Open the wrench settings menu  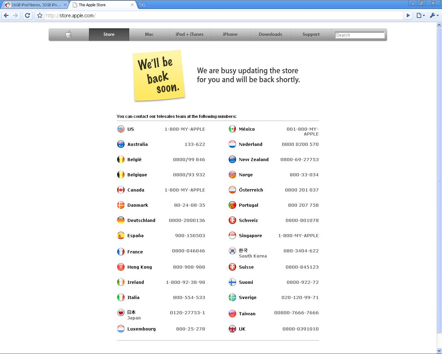pyautogui.click(x=434, y=15)
